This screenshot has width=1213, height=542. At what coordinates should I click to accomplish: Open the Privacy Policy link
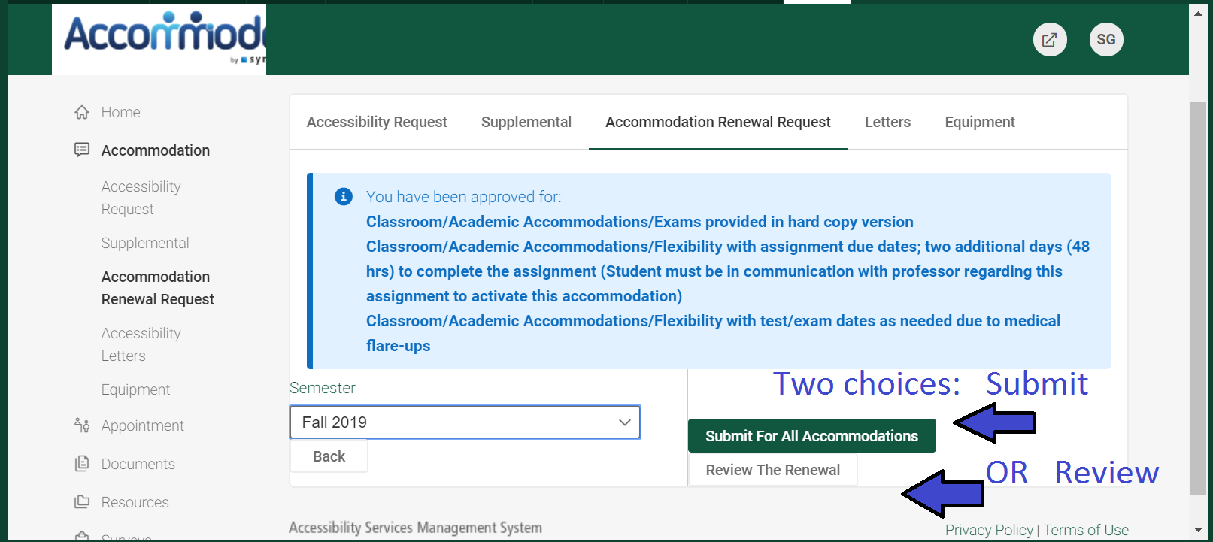(989, 530)
